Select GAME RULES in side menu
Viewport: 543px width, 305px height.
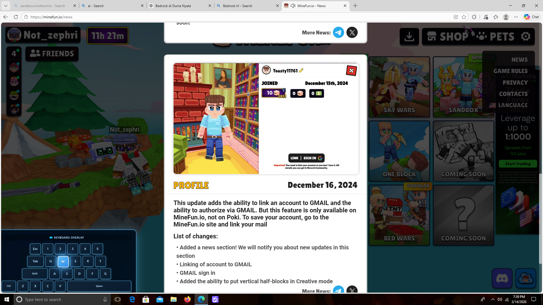pyautogui.click(x=510, y=71)
